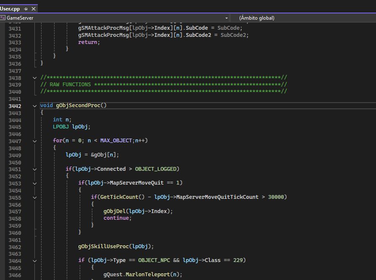The image size is (376, 280).
Task: Pin the User.cpp tab
Action: 26,9
